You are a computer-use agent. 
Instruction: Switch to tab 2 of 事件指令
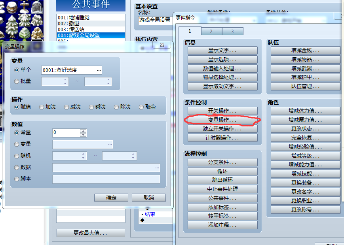coord(211,32)
